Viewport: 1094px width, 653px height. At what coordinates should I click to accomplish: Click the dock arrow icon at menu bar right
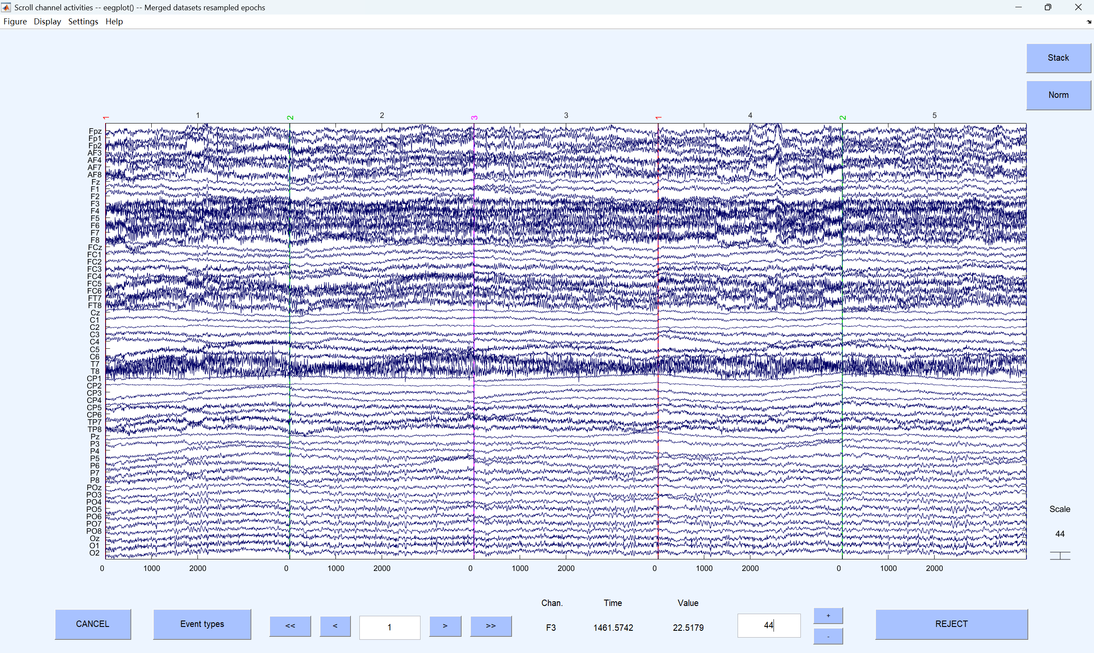click(1089, 21)
